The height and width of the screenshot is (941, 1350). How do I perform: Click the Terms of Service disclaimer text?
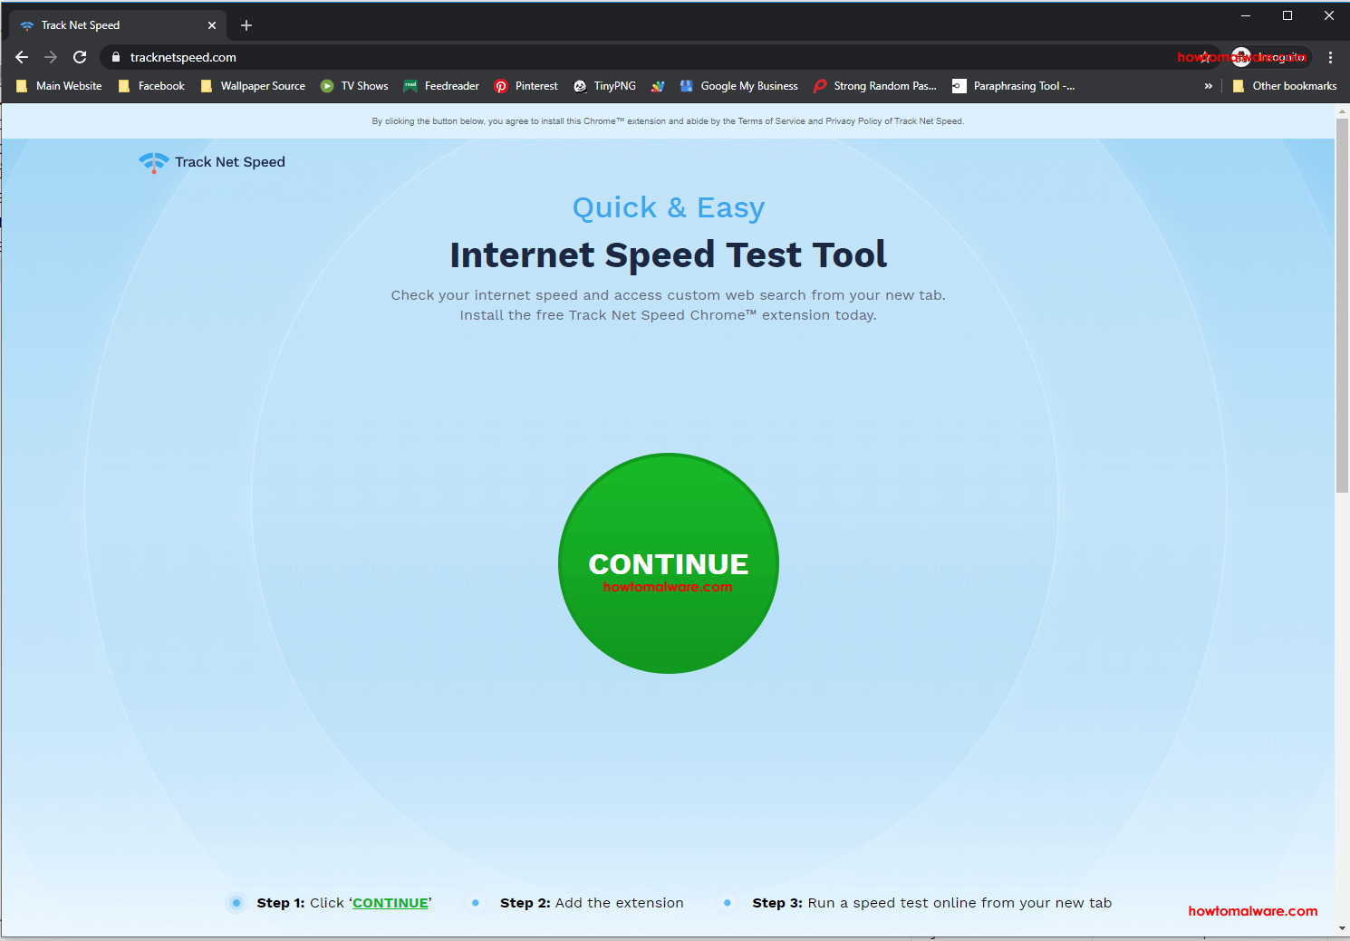click(668, 121)
